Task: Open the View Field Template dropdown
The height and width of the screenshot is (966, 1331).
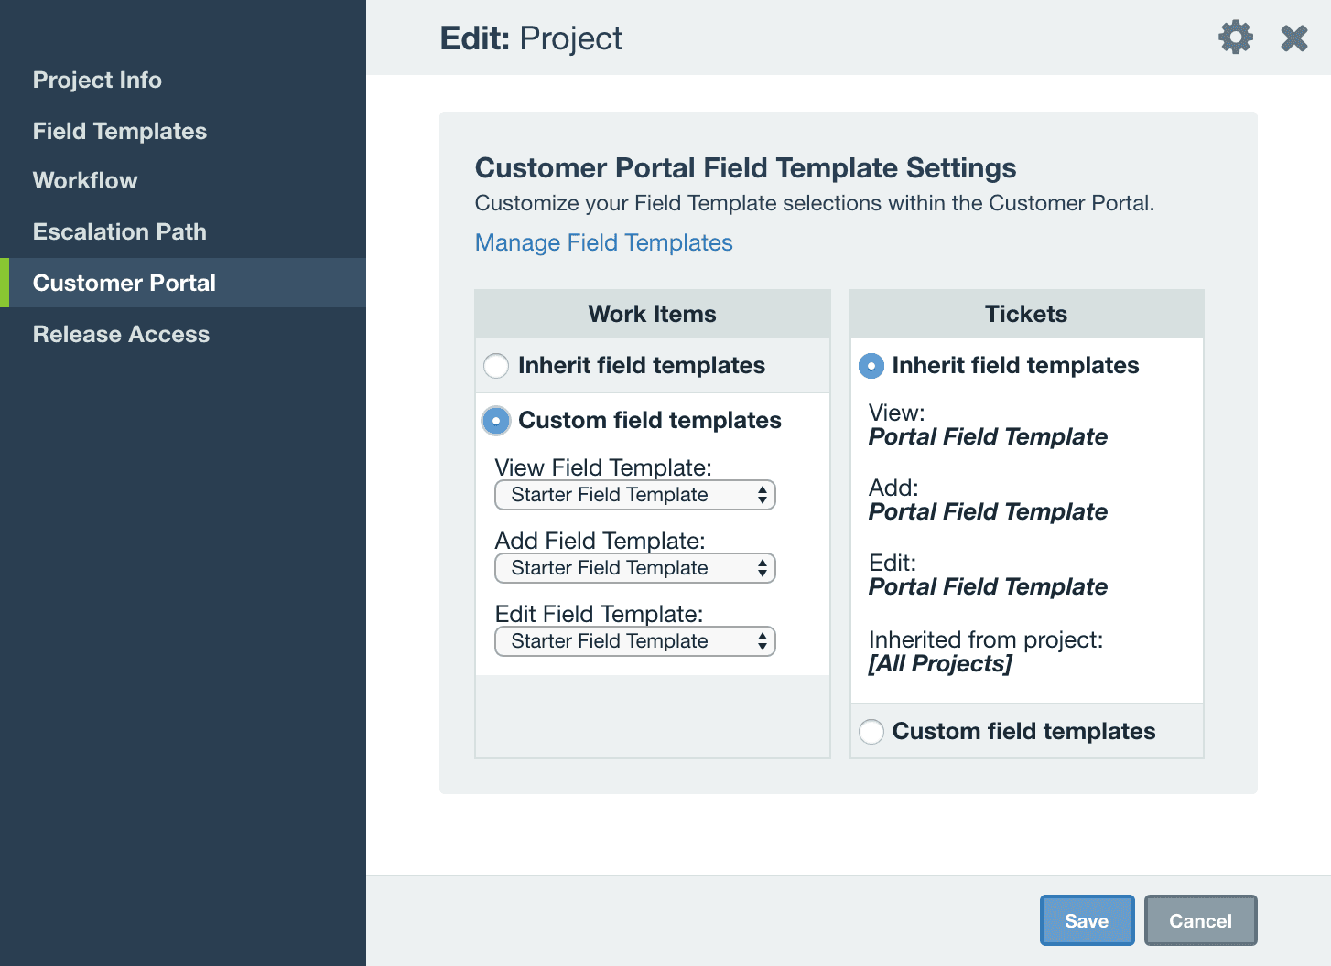Action: tap(635, 495)
